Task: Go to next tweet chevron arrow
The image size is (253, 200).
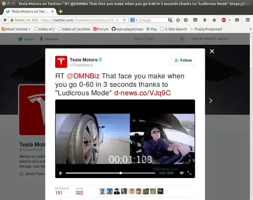Action: [210, 100]
